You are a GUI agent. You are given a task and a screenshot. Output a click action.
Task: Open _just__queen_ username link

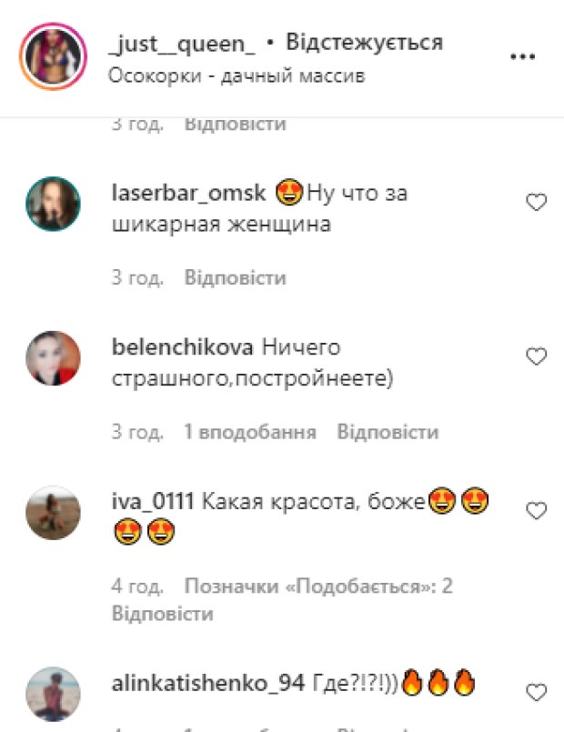(x=182, y=44)
